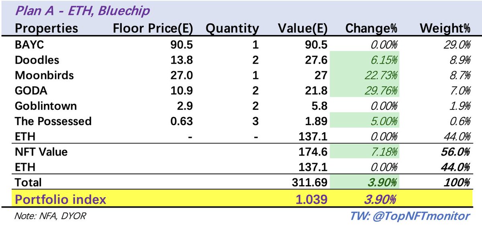Click the BAYC weight 29.0%
The height and width of the screenshot is (226, 482).
click(x=456, y=44)
